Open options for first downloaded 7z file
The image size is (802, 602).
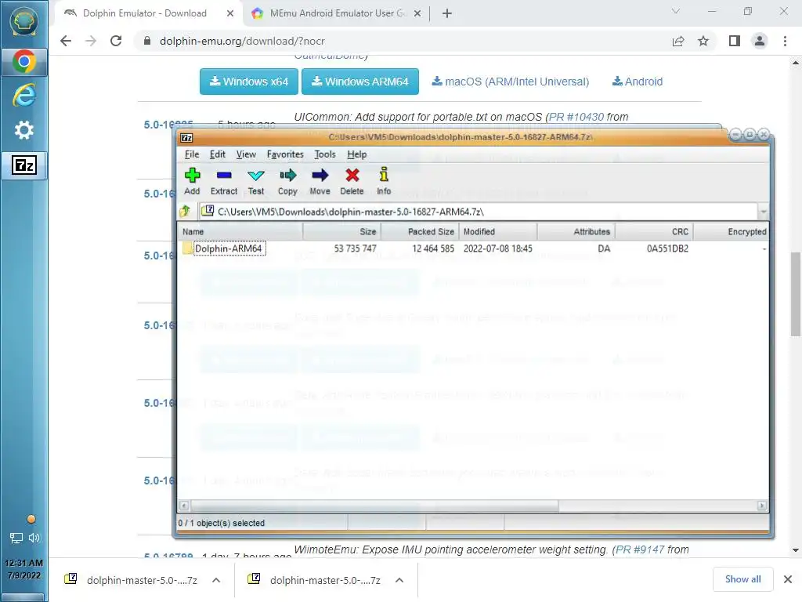point(216,580)
